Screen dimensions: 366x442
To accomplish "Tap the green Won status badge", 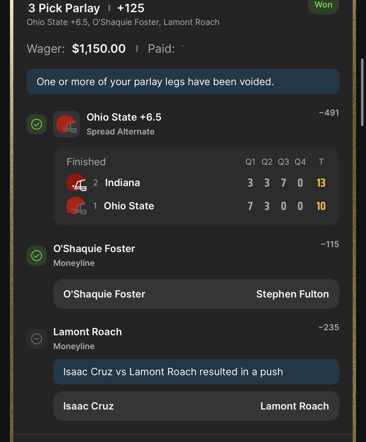I will [x=323, y=5].
